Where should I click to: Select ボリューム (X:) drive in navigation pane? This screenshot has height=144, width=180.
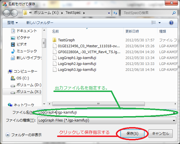[x=22, y=92]
